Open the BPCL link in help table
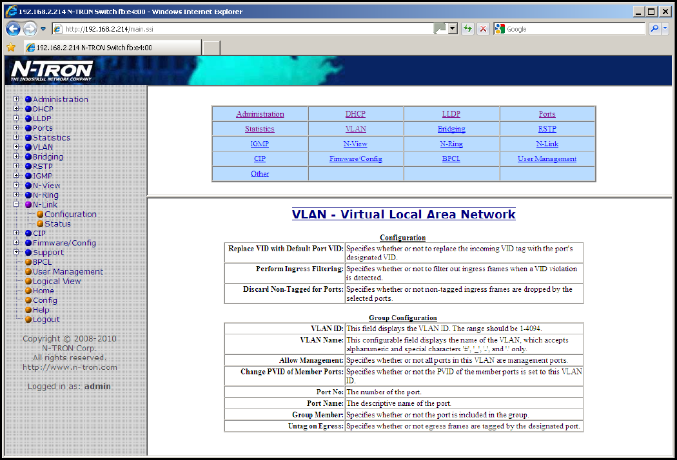 451,158
